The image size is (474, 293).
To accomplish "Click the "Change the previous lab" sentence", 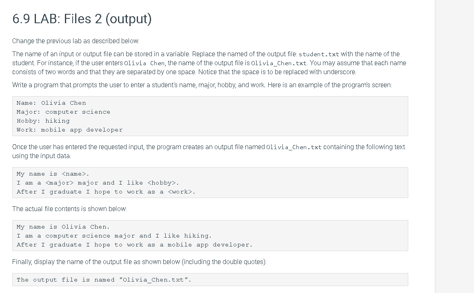I will tap(76, 41).
